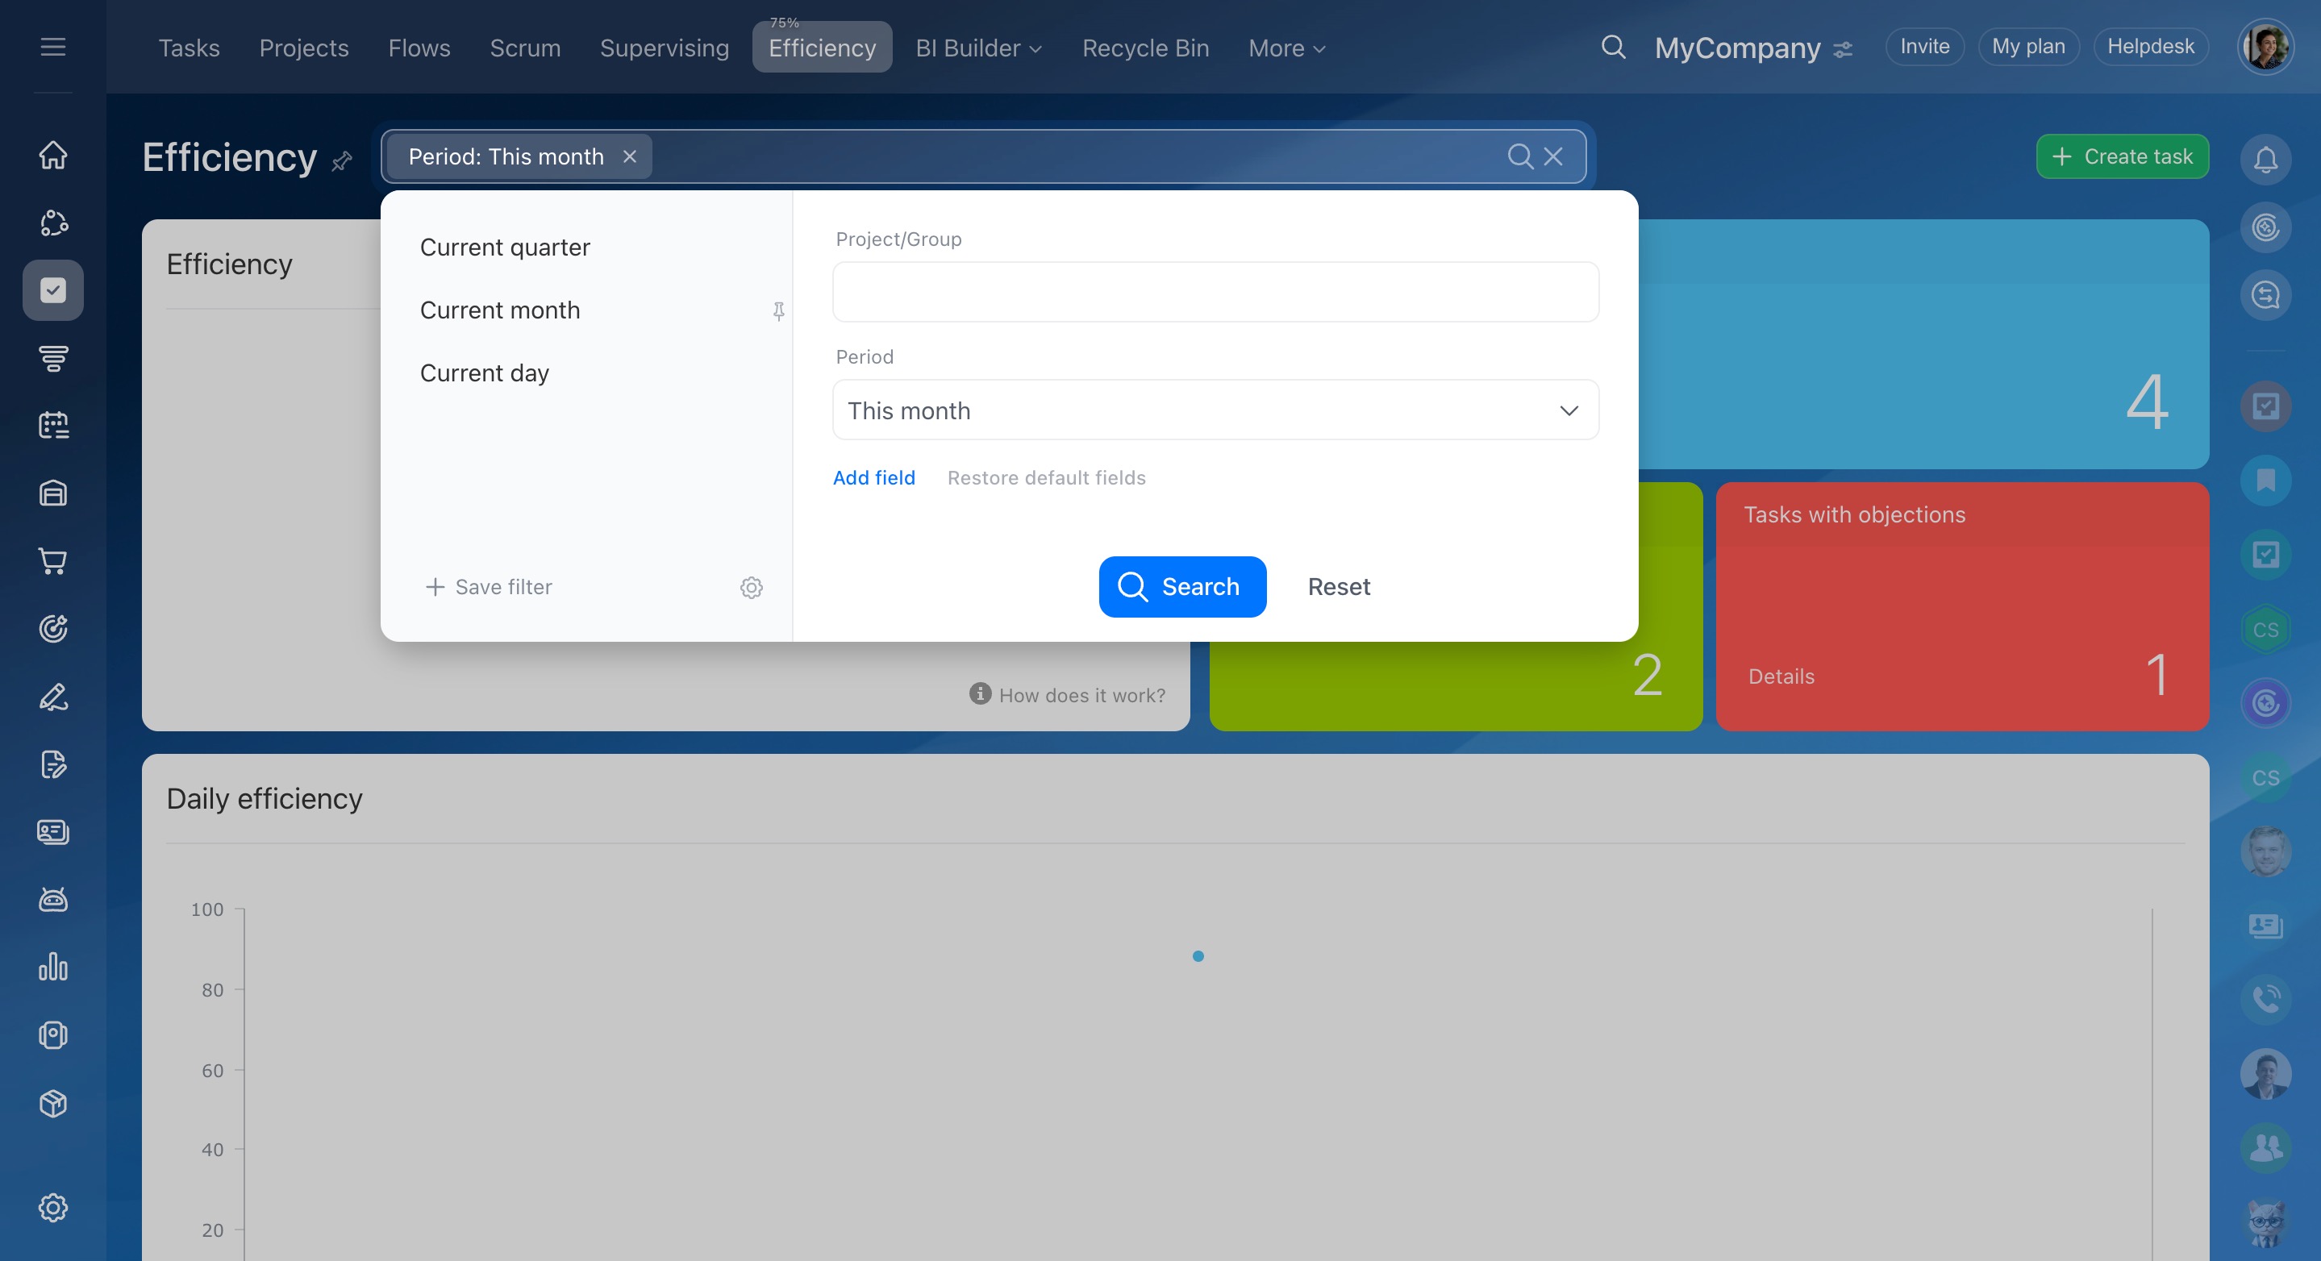Open the More dropdown in top navigation
Viewport: 2321px width, 1261px height.
tap(1286, 48)
